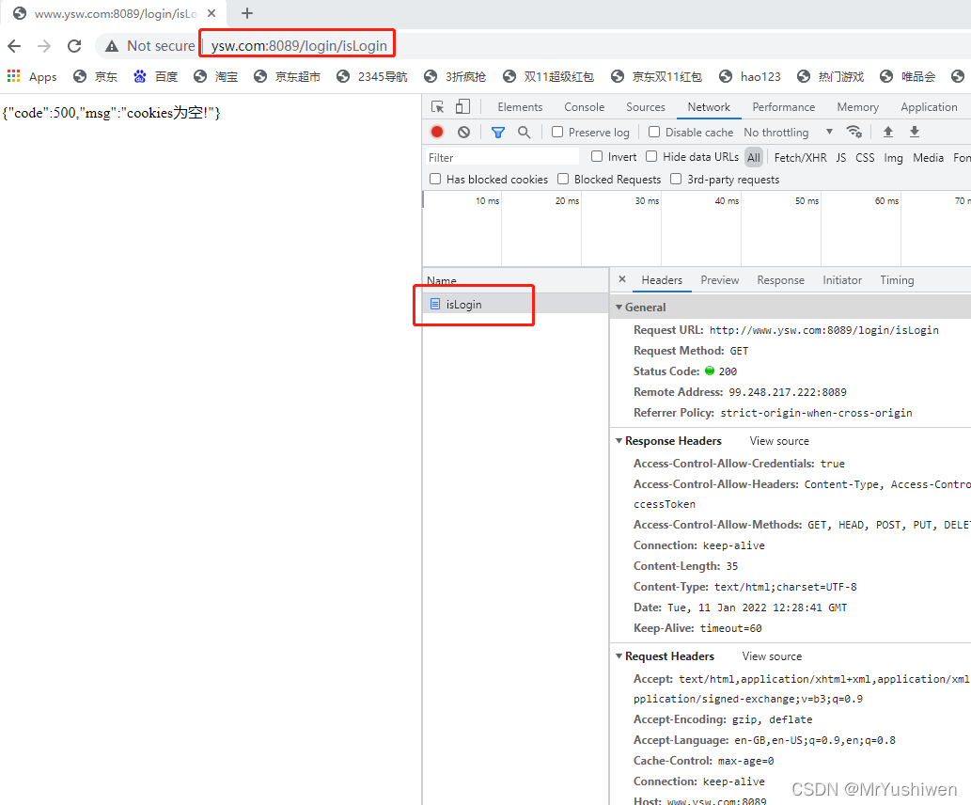
Task: Check Has blocked cookies checkbox
Action: (435, 179)
